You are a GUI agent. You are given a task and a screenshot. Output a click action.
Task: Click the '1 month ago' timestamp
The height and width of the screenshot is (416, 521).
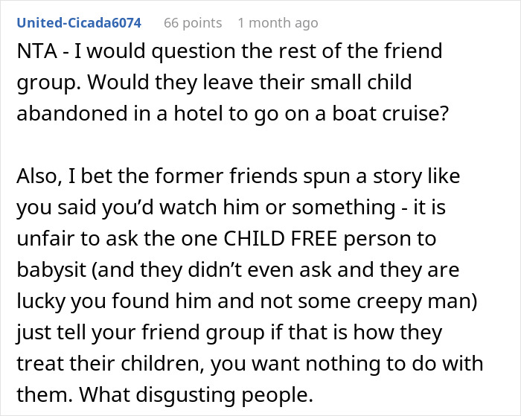coord(278,22)
